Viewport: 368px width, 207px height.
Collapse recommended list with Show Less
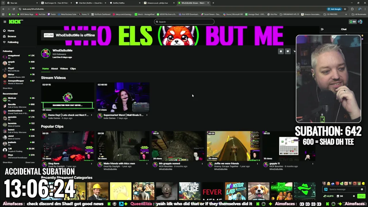[x=30, y=162]
